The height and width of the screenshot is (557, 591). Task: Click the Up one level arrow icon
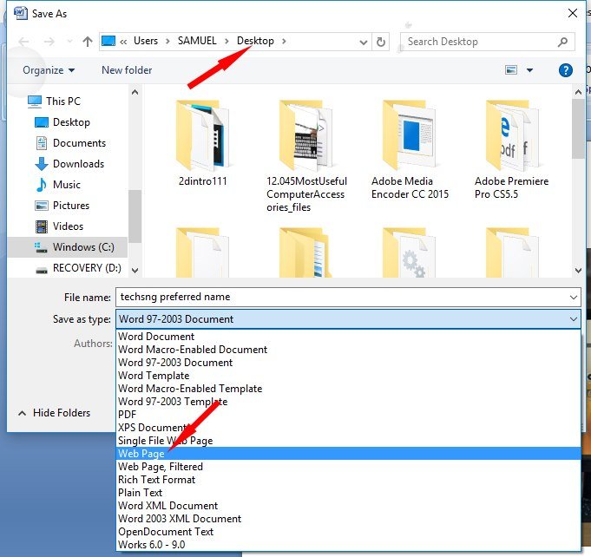pyautogui.click(x=88, y=41)
